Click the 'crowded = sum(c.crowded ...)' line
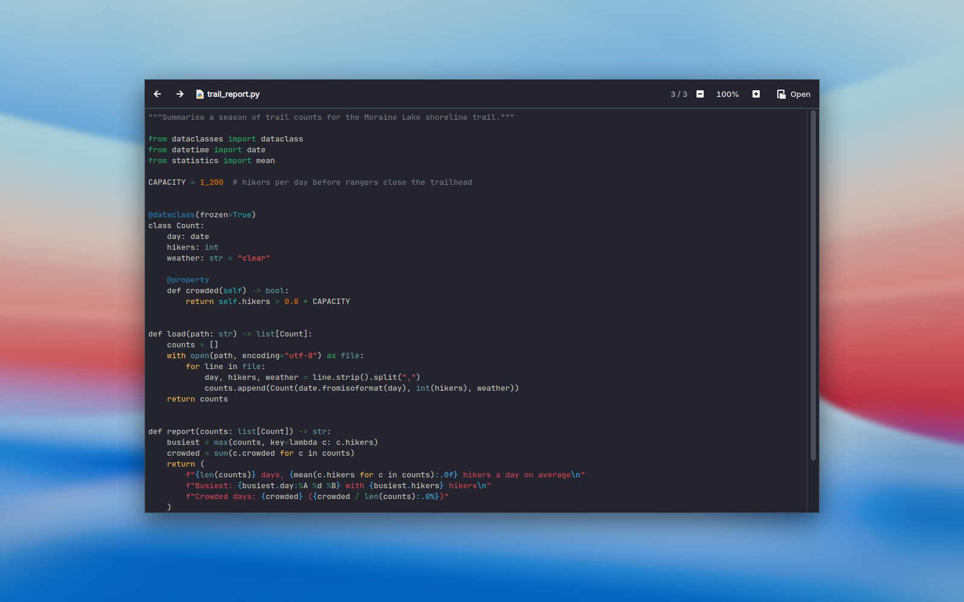964x602 pixels. 261,453
